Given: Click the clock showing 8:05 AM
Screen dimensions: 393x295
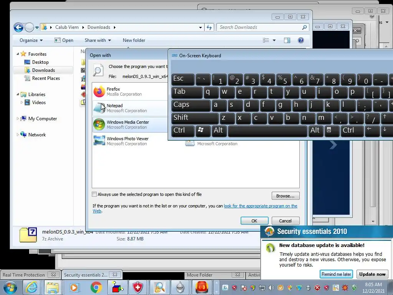Looking at the screenshot, I should 373,287.
